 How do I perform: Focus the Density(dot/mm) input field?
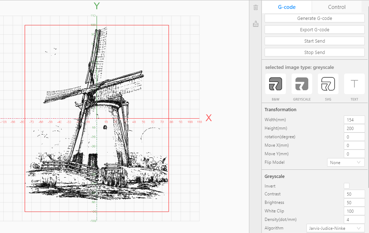tap(354, 220)
